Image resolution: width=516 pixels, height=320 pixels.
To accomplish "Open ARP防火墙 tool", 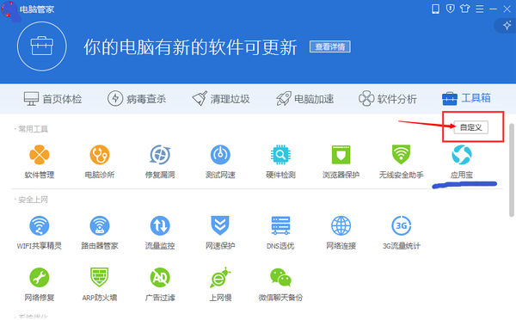I will coord(100,285).
